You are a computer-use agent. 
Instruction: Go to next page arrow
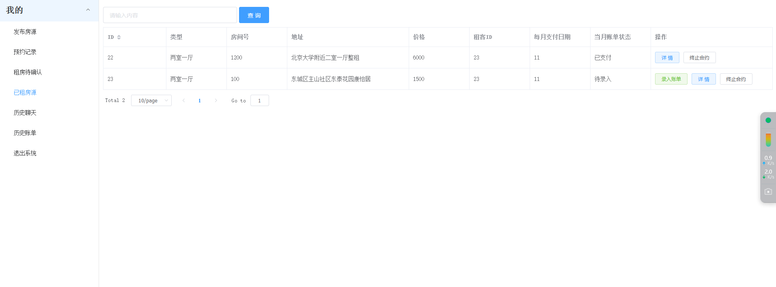216,100
